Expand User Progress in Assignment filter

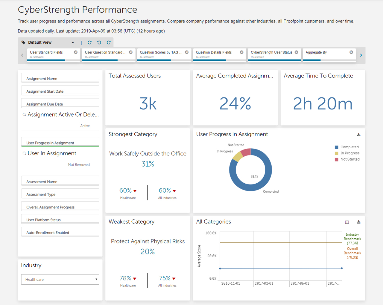(60, 142)
